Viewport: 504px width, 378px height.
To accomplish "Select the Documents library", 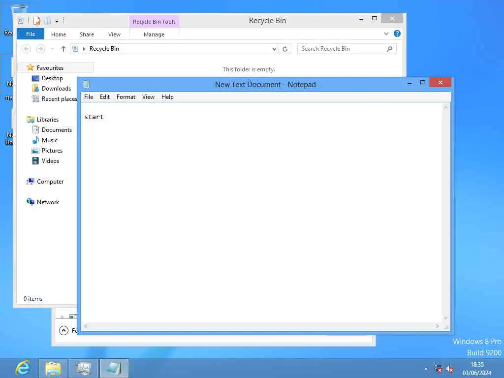I will pos(57,130).
